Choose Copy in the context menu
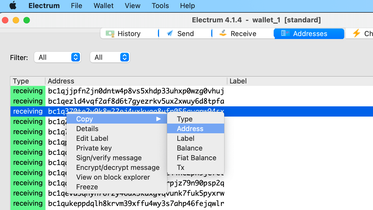The width and height of the screenshot is (373, 210). [x=117, y=119]
